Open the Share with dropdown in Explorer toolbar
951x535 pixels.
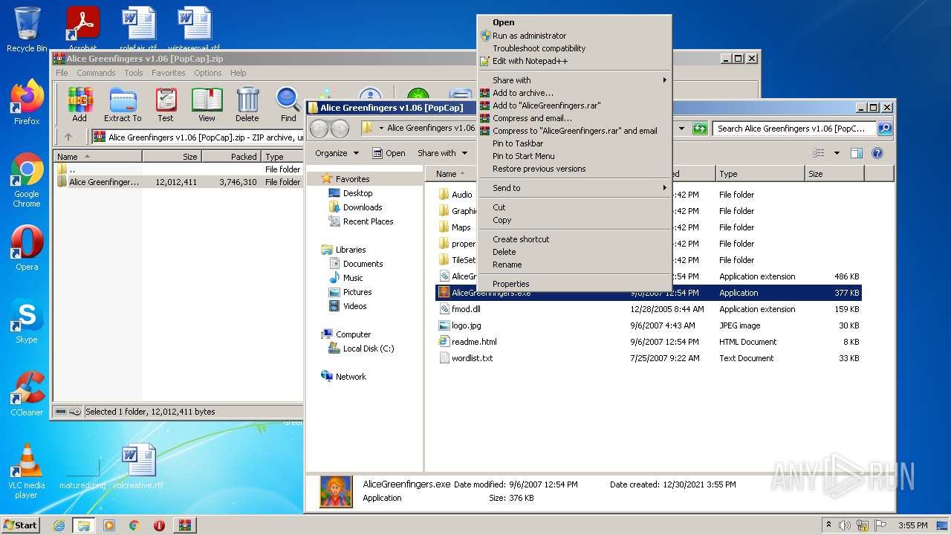(x=443, y=153)
